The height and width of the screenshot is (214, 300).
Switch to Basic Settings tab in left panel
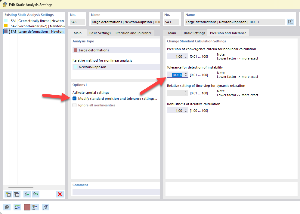tap(100, 33)
